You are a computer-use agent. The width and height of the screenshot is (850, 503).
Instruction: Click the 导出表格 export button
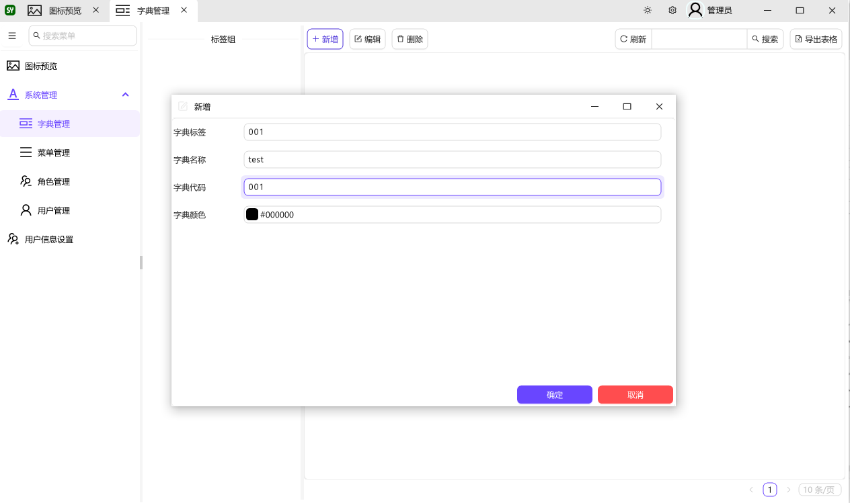[816, 39]
